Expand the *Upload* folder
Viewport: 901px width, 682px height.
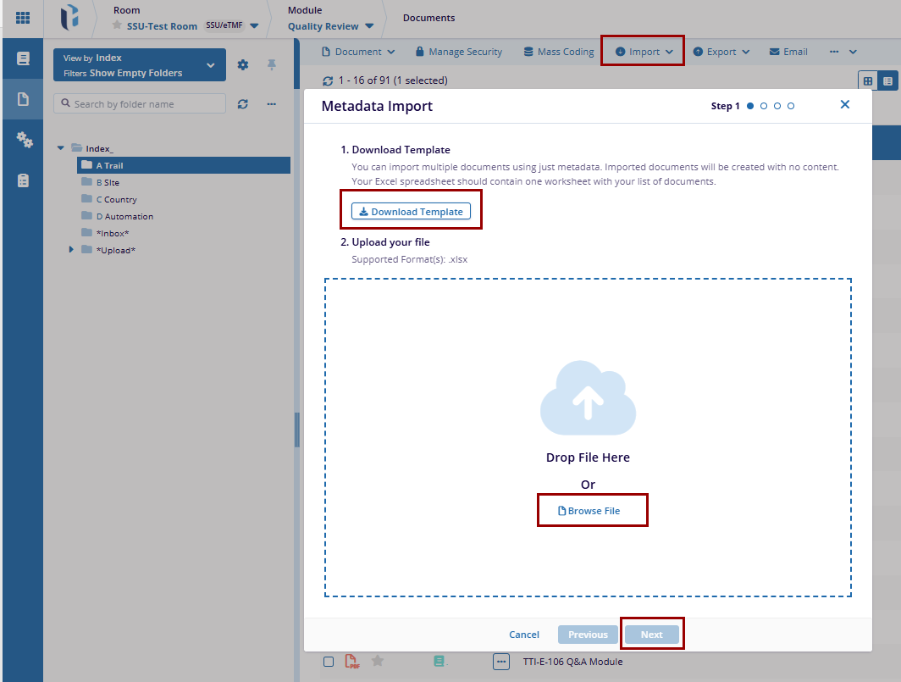(x=71, y=250)
